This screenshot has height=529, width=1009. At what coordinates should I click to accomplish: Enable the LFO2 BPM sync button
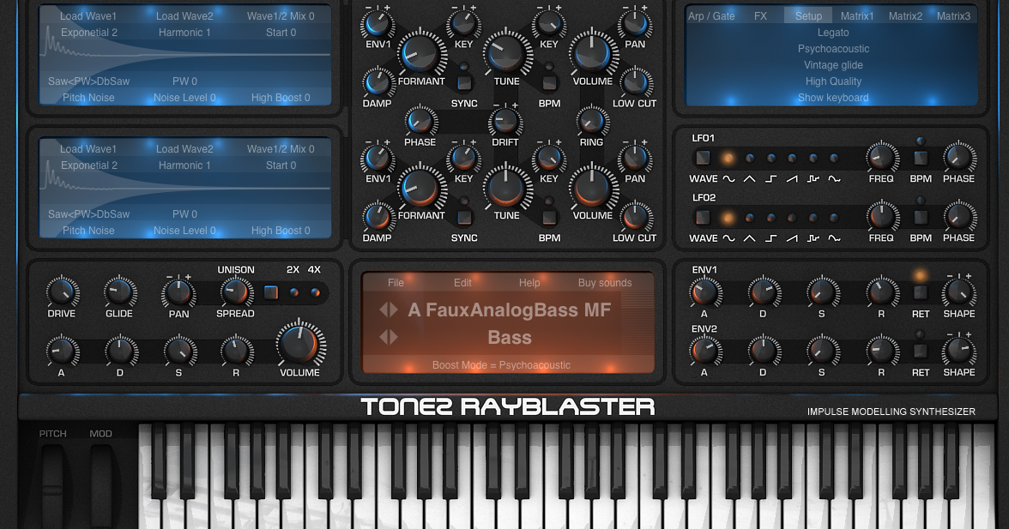pyautogui.click(x=921, y=217)
